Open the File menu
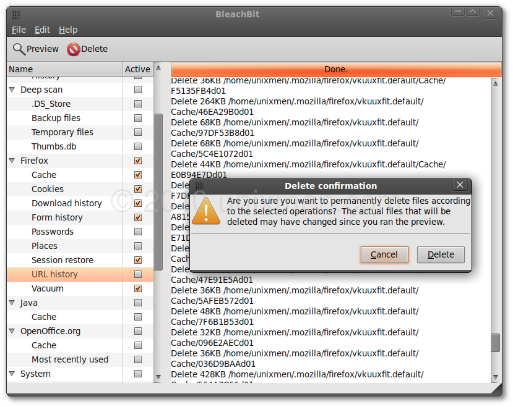 pos(19,30)
